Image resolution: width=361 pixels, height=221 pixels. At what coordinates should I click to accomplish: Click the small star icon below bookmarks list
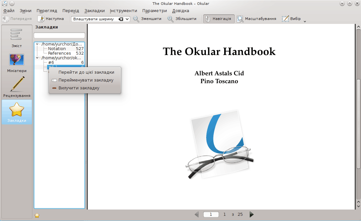click(x=37, y=215)
